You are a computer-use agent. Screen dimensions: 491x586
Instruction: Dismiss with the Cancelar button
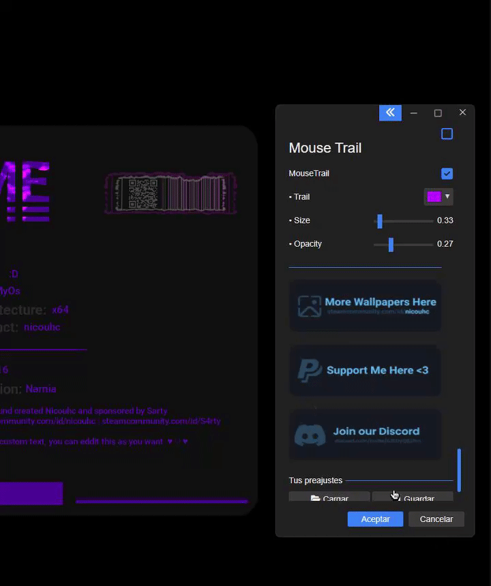pos(436,519)
